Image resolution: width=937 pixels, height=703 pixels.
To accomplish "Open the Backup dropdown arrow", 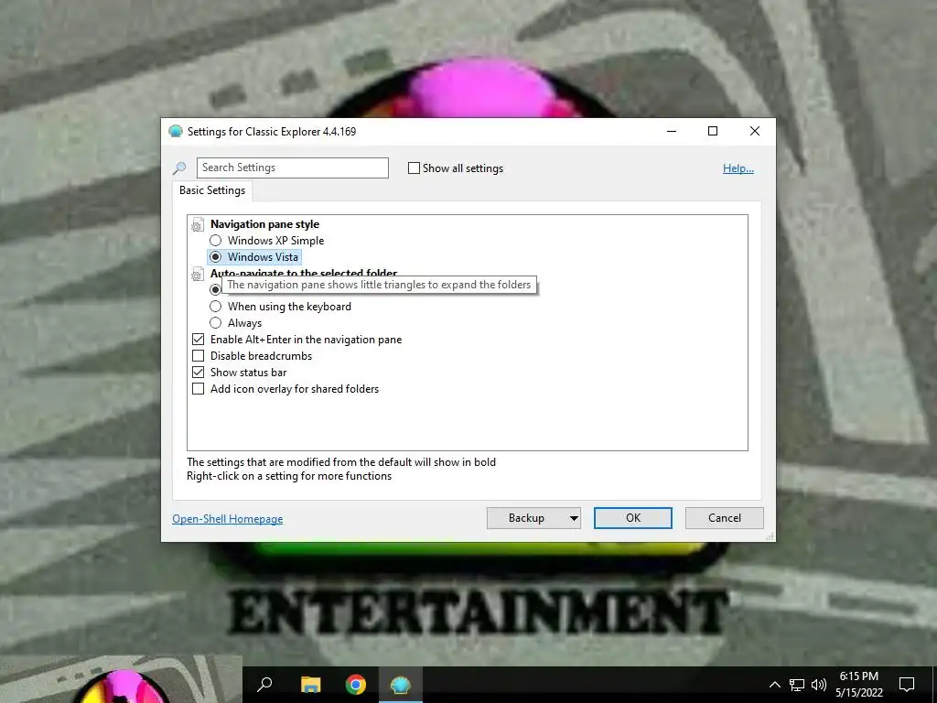I will [574, 518].
